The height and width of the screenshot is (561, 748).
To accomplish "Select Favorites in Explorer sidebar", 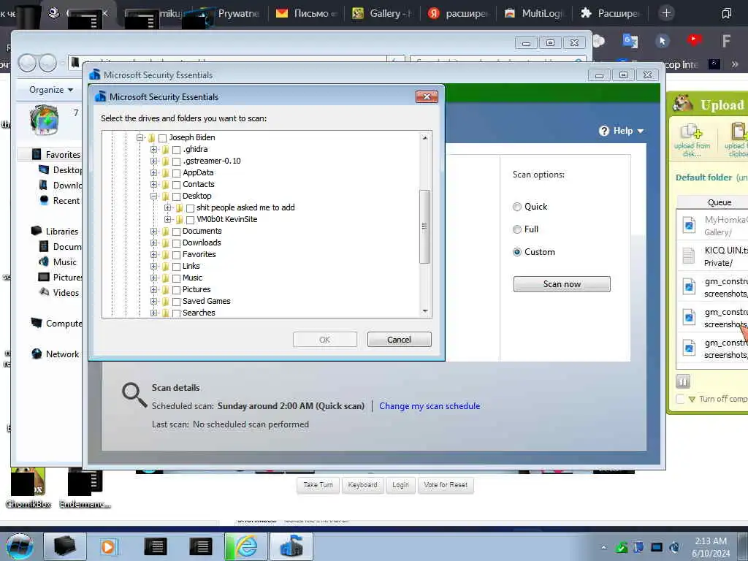I will click(63, 155).
